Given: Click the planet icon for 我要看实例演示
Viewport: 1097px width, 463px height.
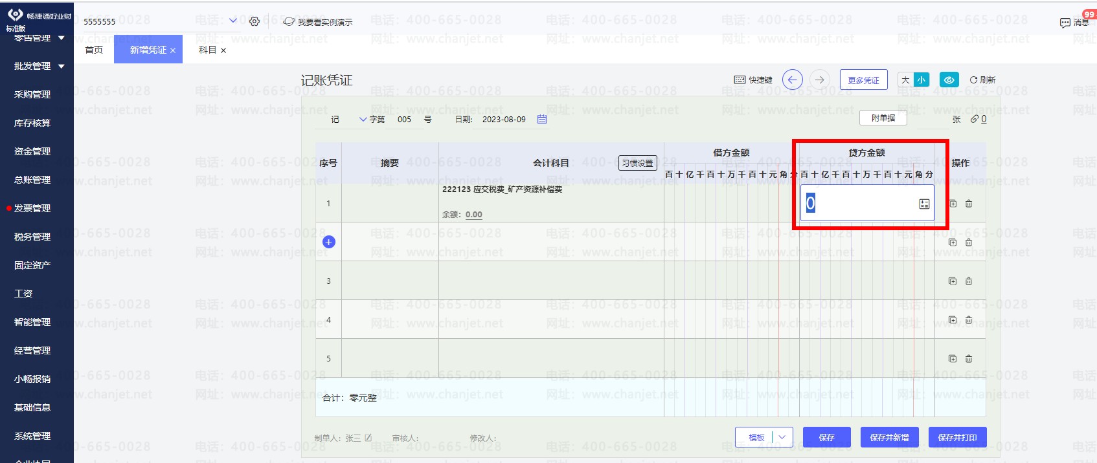Looking at the screenshot, I should [x=289, y=21].
